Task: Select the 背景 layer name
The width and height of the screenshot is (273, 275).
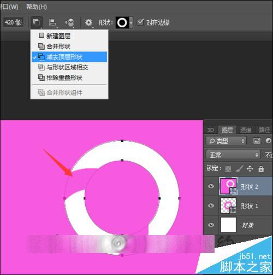Action: (x=247, y=225)
